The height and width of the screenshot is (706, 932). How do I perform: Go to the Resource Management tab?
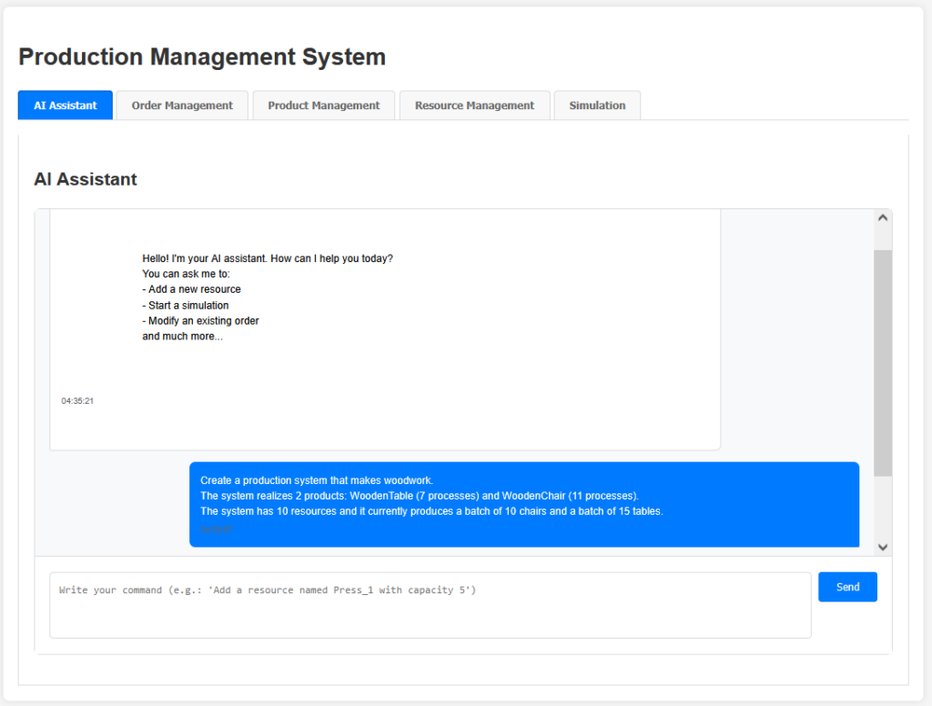coord(474,106)
